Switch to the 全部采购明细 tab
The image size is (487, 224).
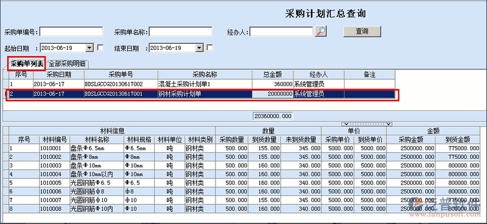[x=68, y=65]
